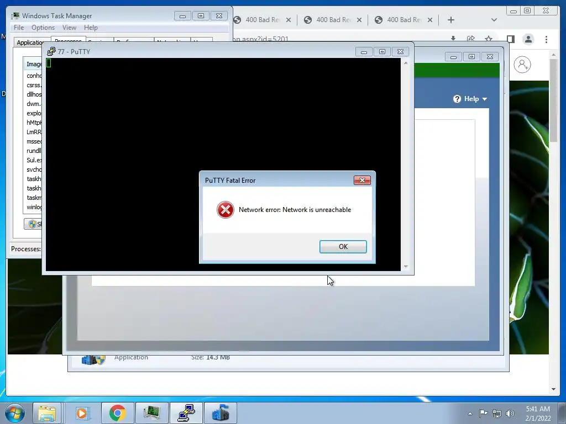This screenshot has width=566, height=424.
Task: Switch to Google Chrome on the taskbar
Action: [x=117, y=413]
